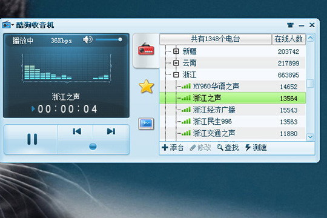Adjust the volume slider handle
The width and height of the screenshot is (327, 218).
(120, 39)
